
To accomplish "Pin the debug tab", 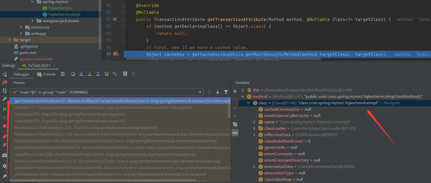I will coord(5,176).
